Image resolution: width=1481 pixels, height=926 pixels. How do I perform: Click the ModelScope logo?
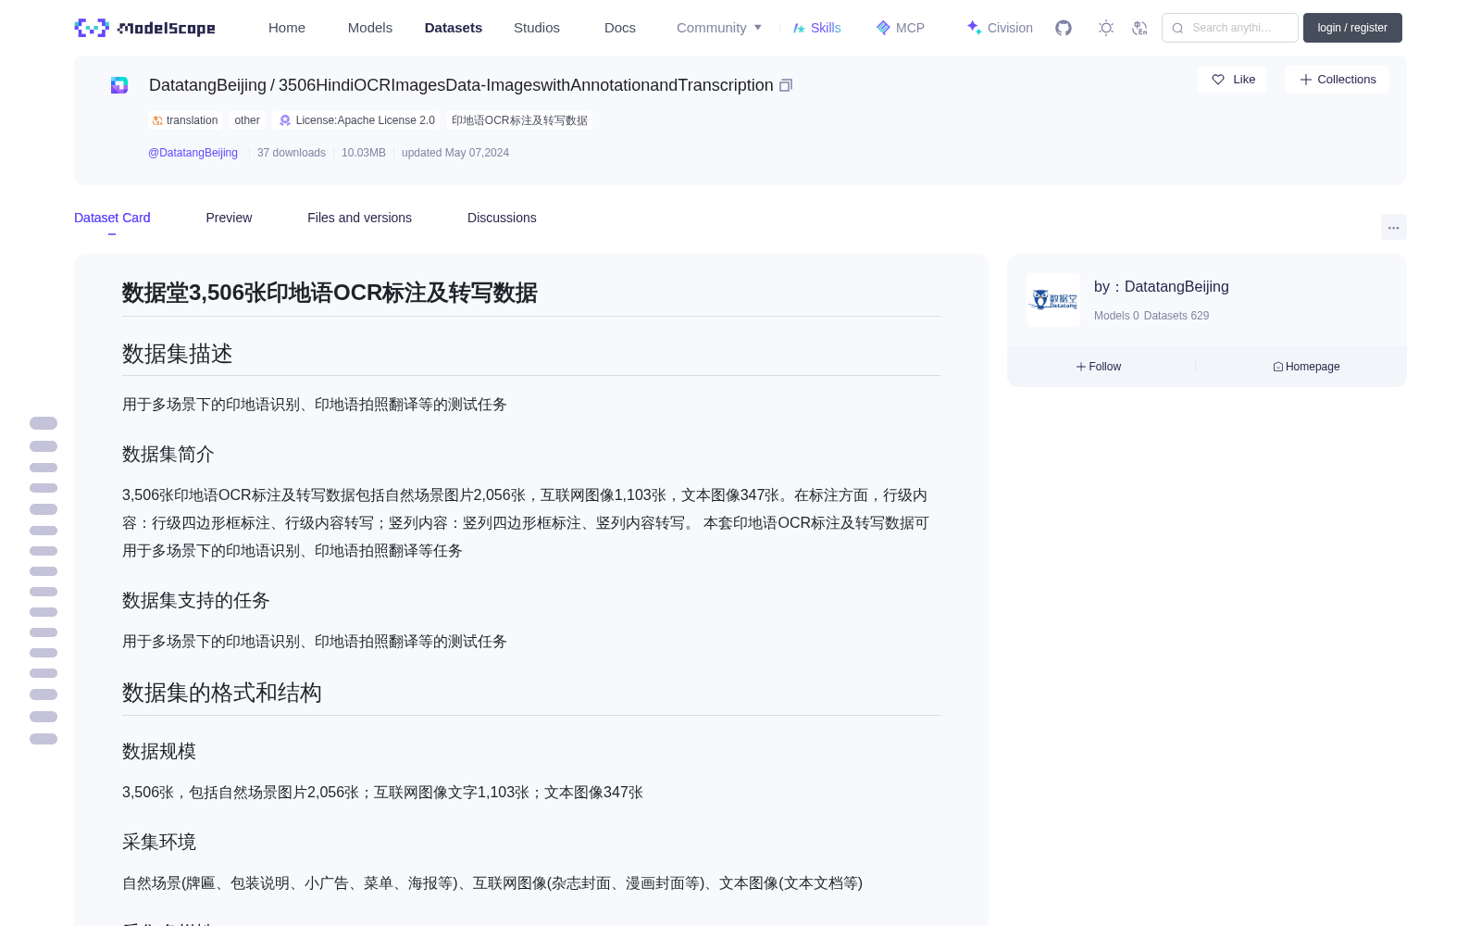145,28
